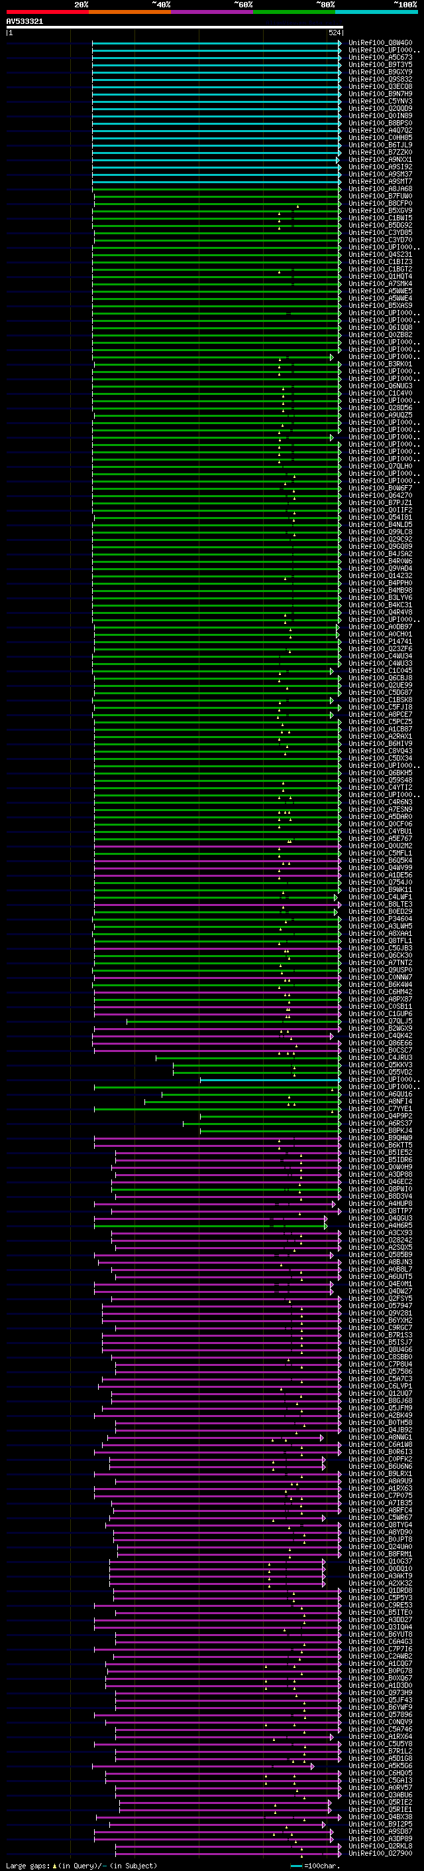
Task: Select hit UniRef100_B5ITE0
Action: click(x=380, y=1611)
